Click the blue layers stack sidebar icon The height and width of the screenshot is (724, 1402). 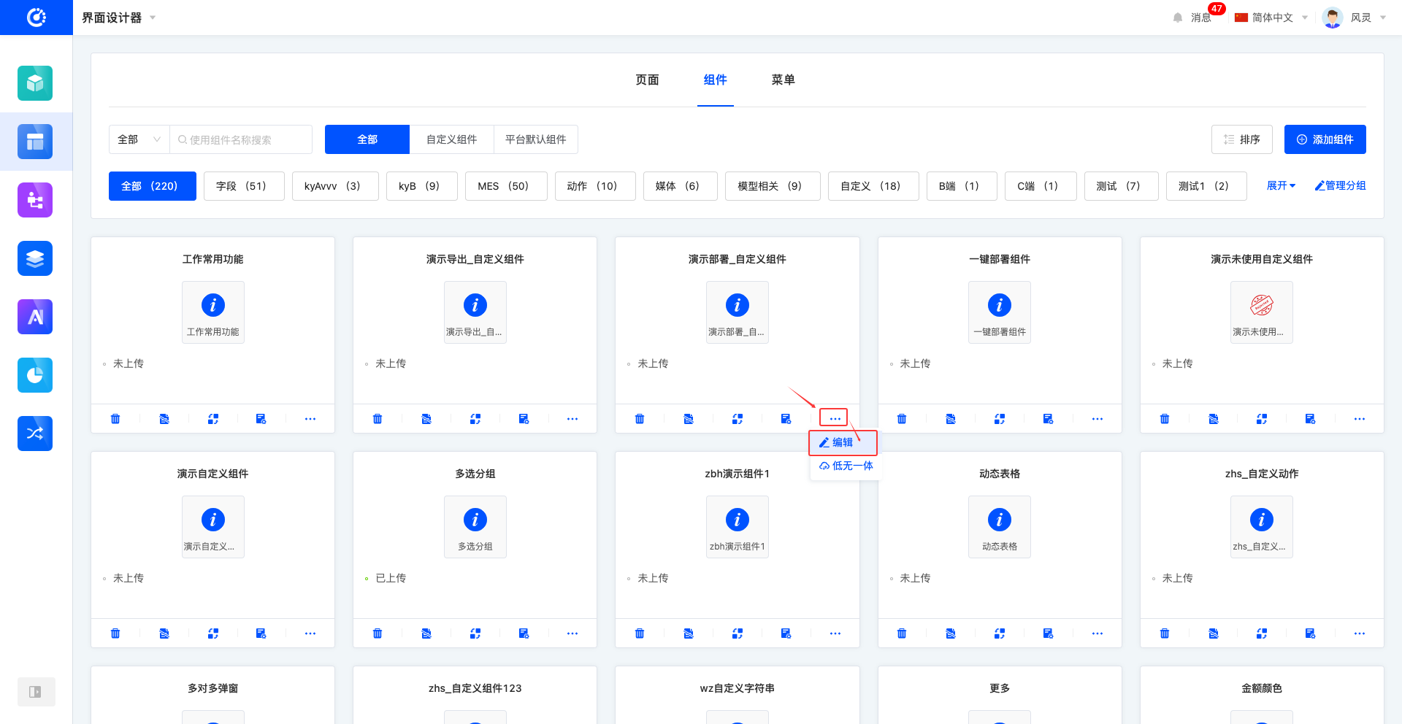[35, 258]
